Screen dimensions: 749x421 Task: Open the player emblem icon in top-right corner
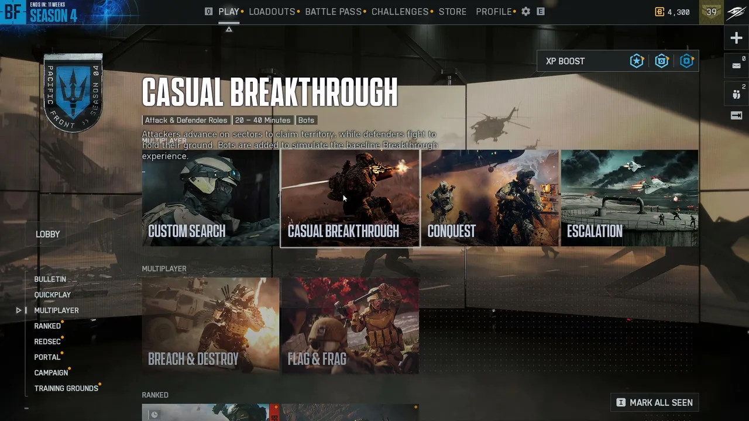736,12
